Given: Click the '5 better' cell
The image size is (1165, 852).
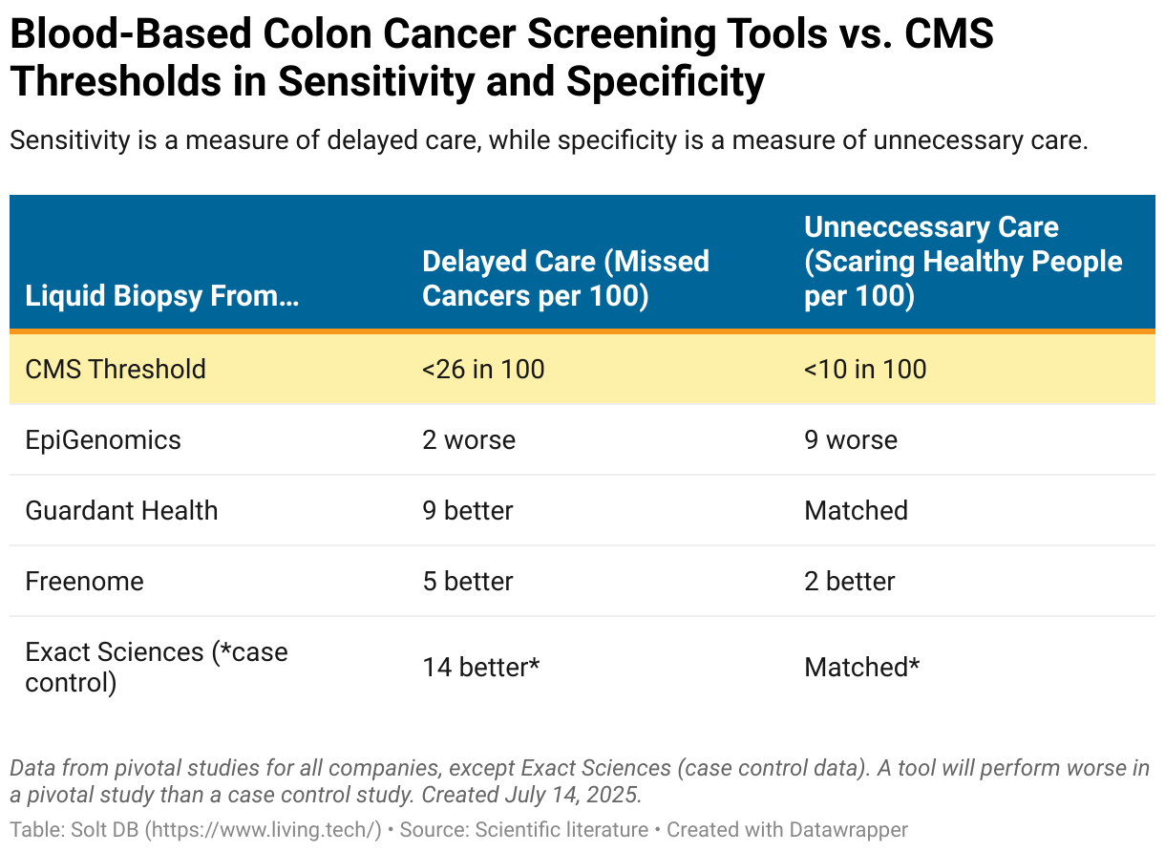Looking at the screenshot, I should 468,581.
